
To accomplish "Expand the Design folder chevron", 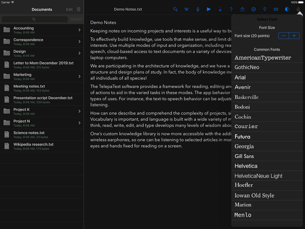I will (x=79, y=53).
